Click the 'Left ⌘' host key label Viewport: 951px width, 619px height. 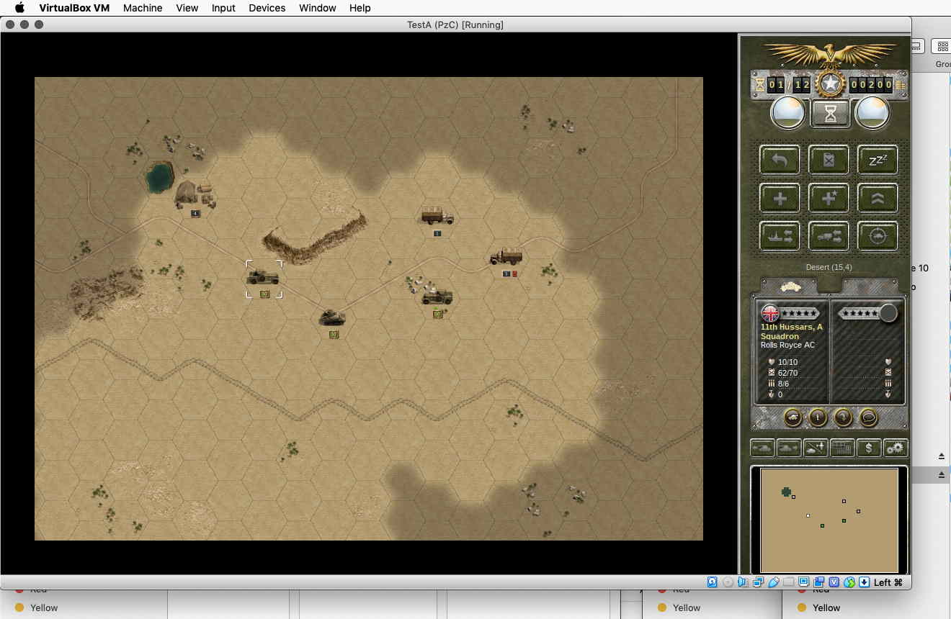click(888, 582)
